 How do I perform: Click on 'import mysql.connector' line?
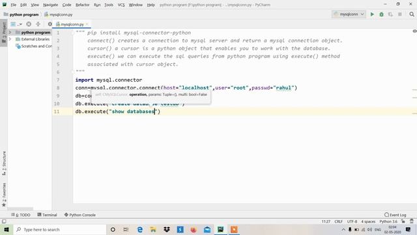tap(109, 80)
